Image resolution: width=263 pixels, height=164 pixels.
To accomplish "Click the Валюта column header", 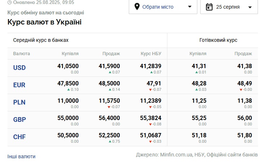I will click(22, 54).
